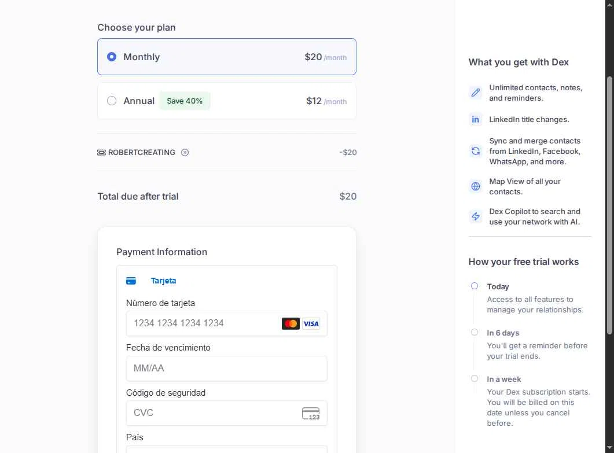Click the Payment Information heading
This screenshot has width=614, height=453.
click(161, 252)
